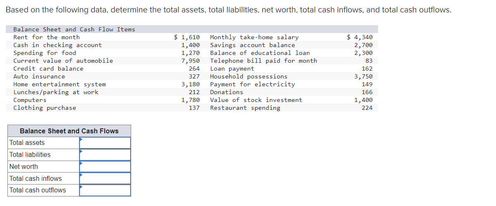This screenshot has width=496, height=206.
Task: Click the $ 4,340 salary value
Action: click(360, 37)
